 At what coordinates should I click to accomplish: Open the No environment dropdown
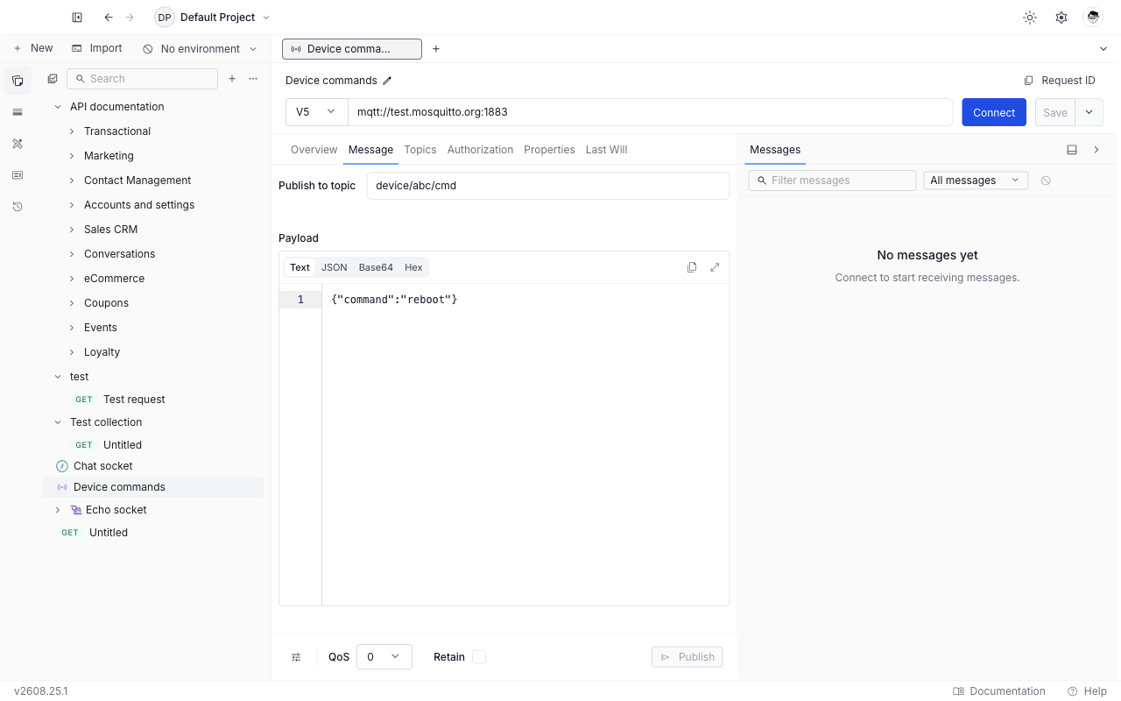(x=200, y=49)
